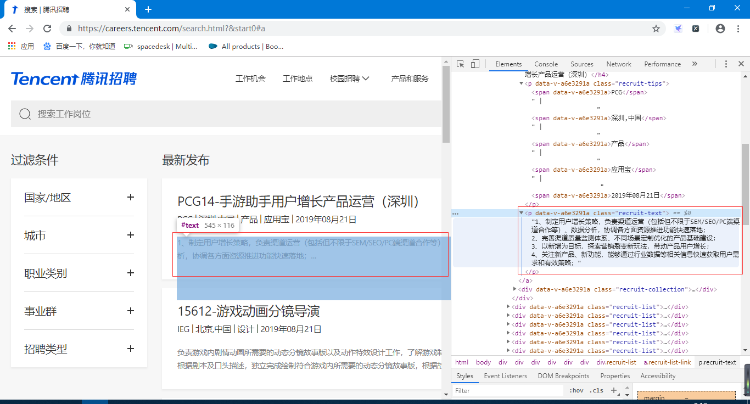750x404 pixels.
Task: Focus the 搜索工作岗位 search field
Action: coord(226,114)
